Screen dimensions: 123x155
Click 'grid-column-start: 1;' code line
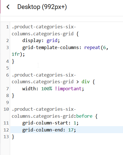[50, 123]
